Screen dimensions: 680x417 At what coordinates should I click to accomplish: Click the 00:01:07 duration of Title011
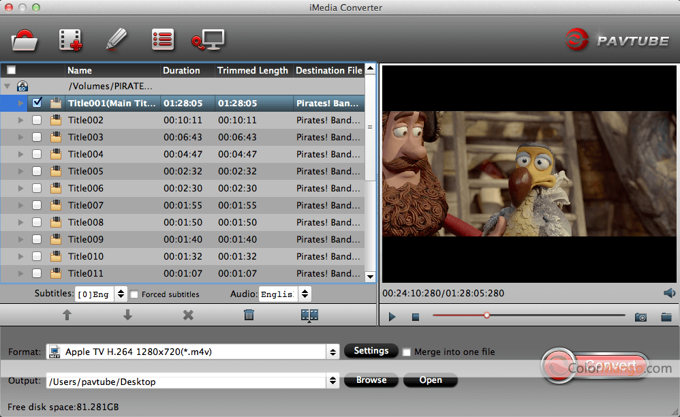183,273
